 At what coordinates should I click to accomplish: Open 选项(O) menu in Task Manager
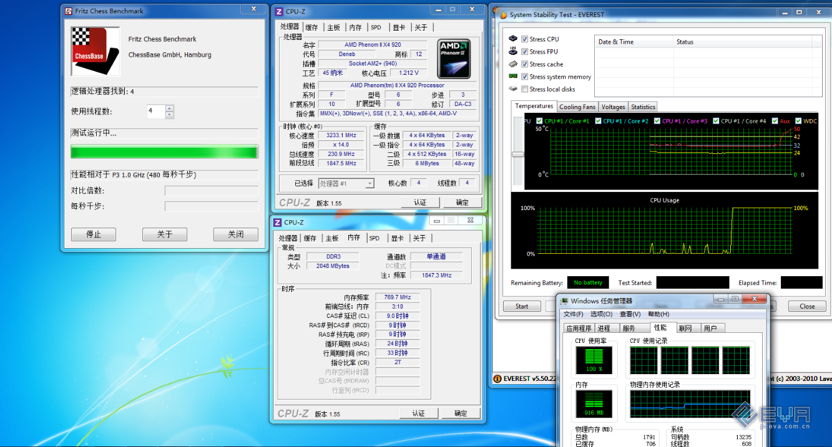click(x=602, y=314)
